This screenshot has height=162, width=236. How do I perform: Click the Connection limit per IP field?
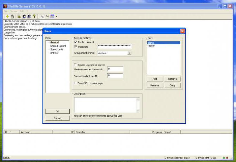(115, 76)
